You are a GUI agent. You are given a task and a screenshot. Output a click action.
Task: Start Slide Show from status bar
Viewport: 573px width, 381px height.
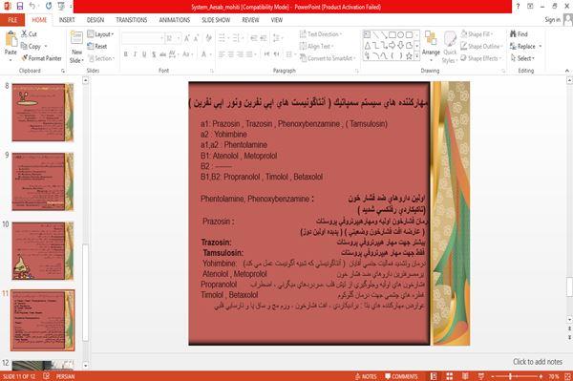coord(481,376)
